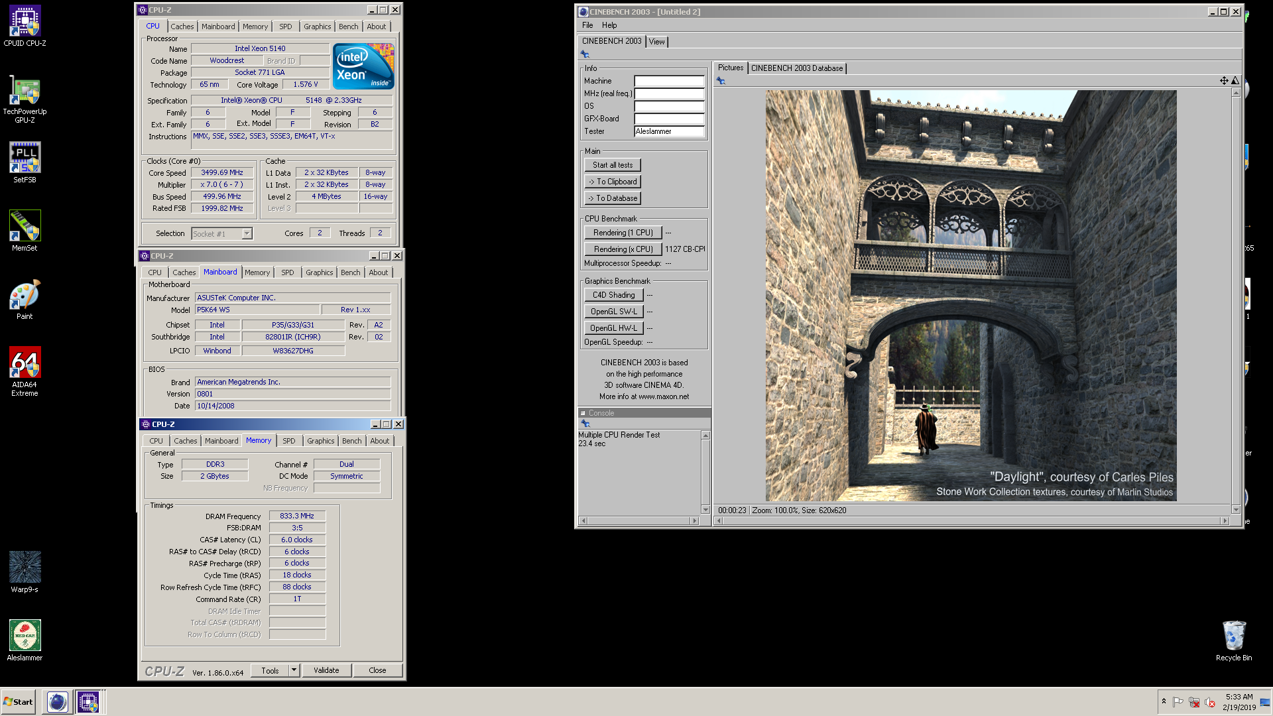Click the Close button in CPU-Z
The height and width of the screenshot is (716, 1273).
(x=377, y=670)
